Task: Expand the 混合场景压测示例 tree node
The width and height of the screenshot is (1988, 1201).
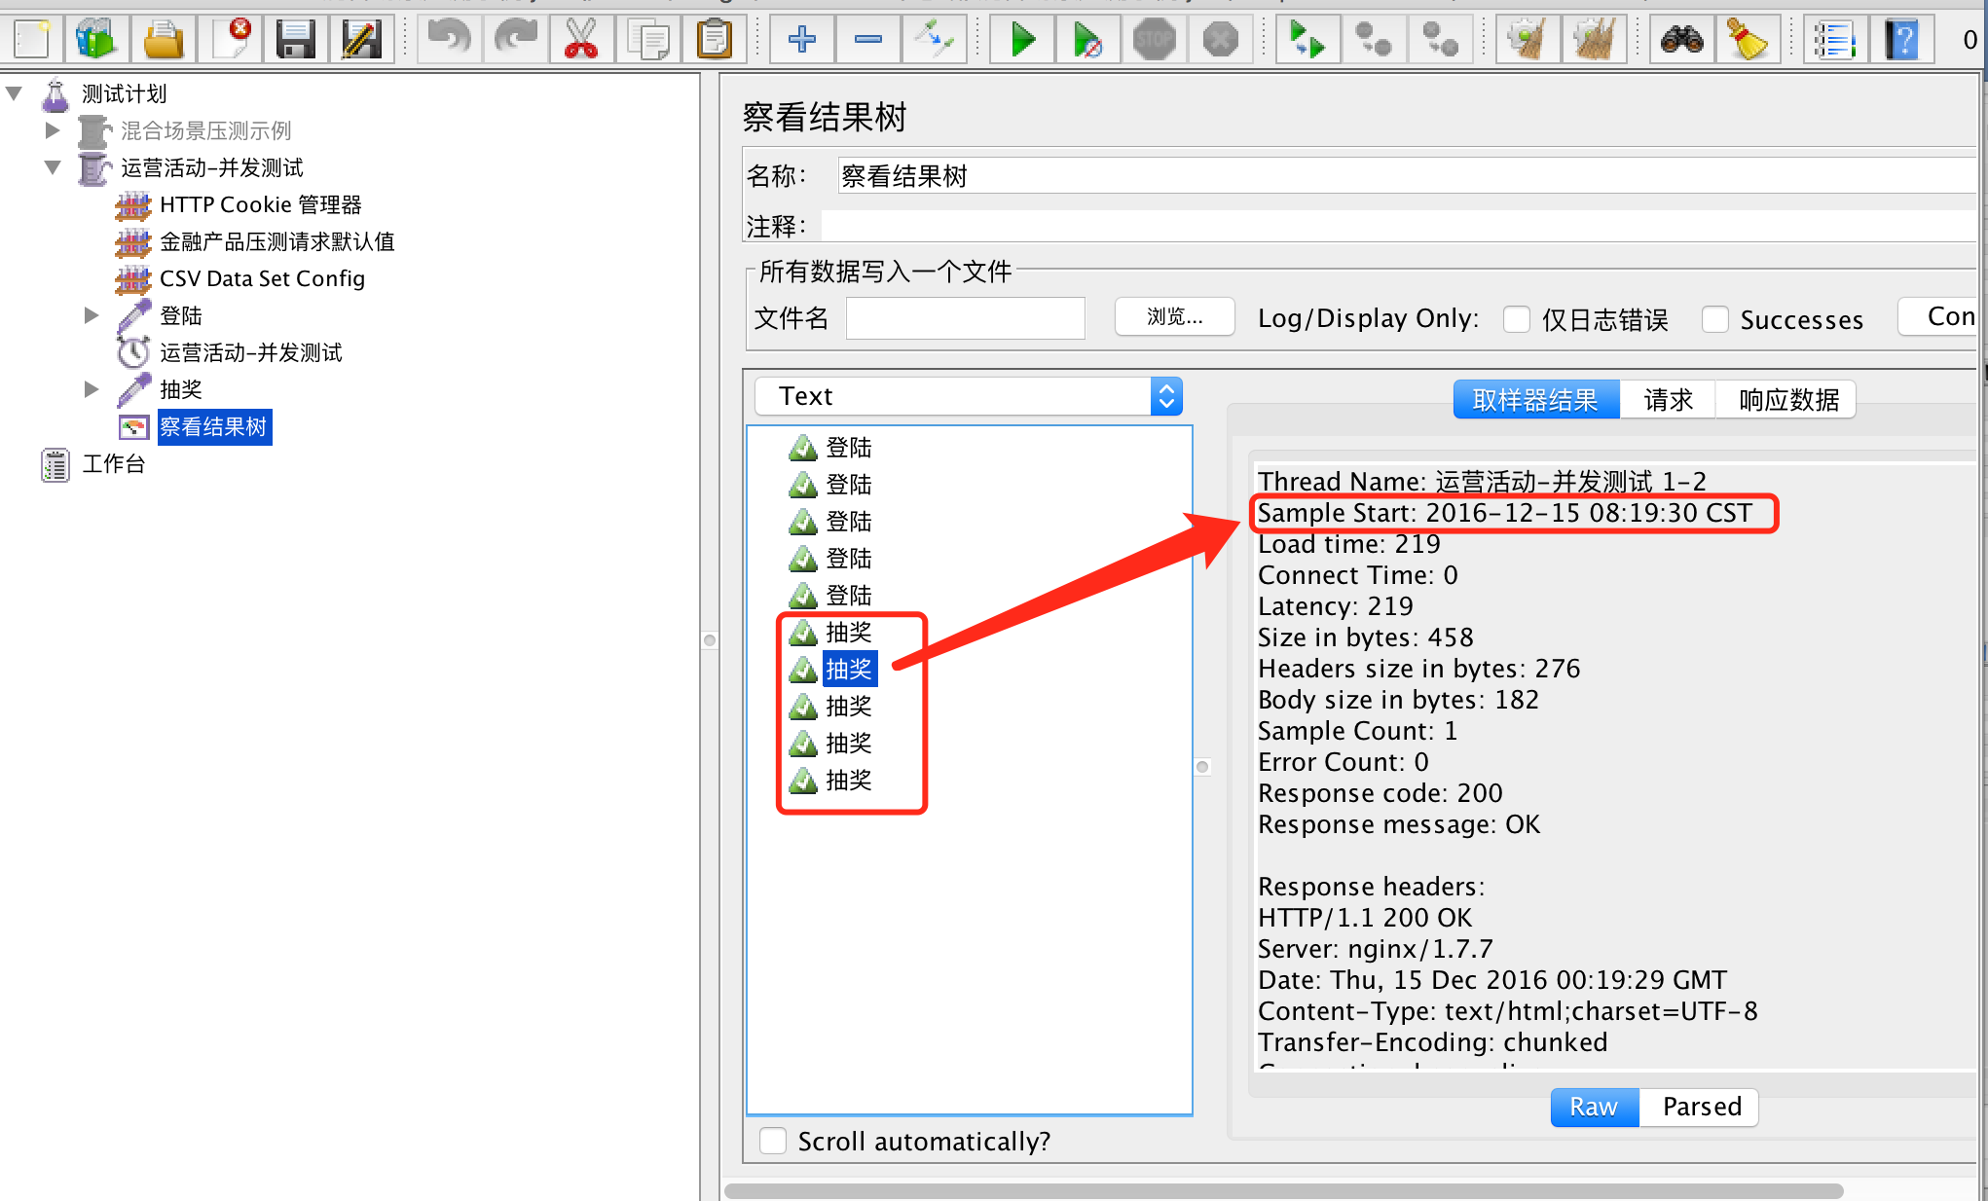Action: 53,130
